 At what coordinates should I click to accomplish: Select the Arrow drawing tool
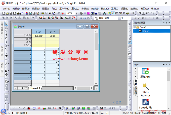pos(6,63)
